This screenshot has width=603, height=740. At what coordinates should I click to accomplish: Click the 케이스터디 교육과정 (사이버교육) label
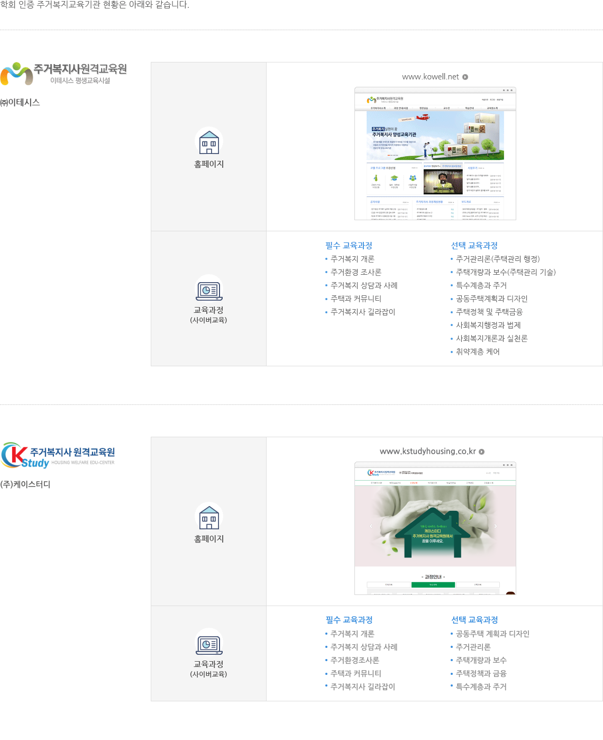tap(209, 669)
